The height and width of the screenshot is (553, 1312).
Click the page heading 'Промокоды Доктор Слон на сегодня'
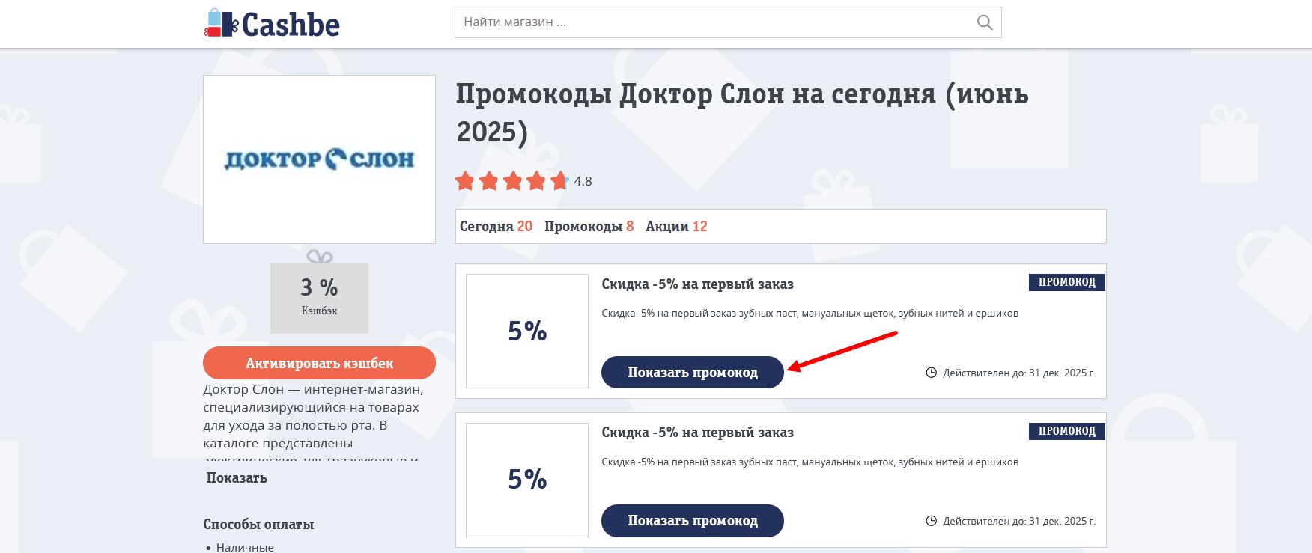pyautogui.click(x=742, y=112)
